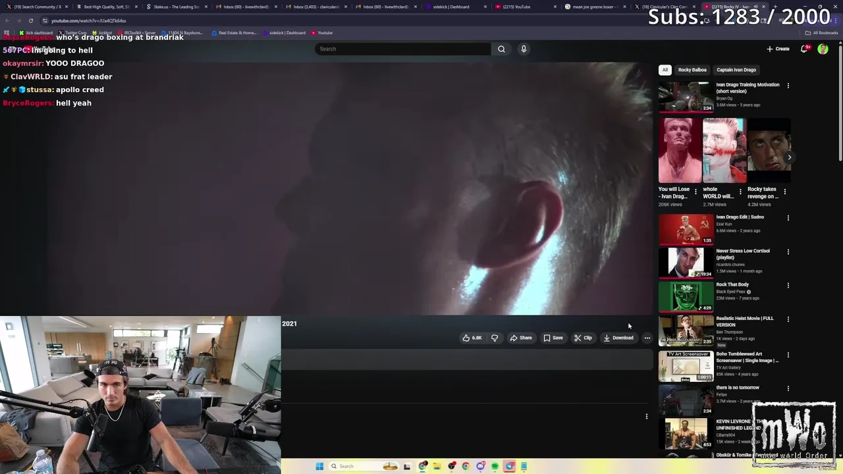This screenshot has height=474, width=843.
Task: Open YouTube notifications bell
Action: [x=804, y=49]
